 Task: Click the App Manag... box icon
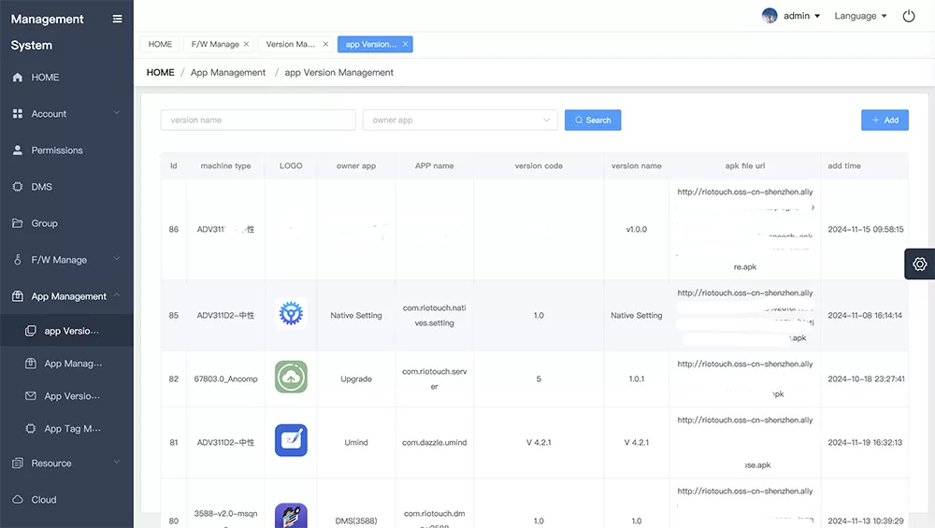[x=31, y=363]
